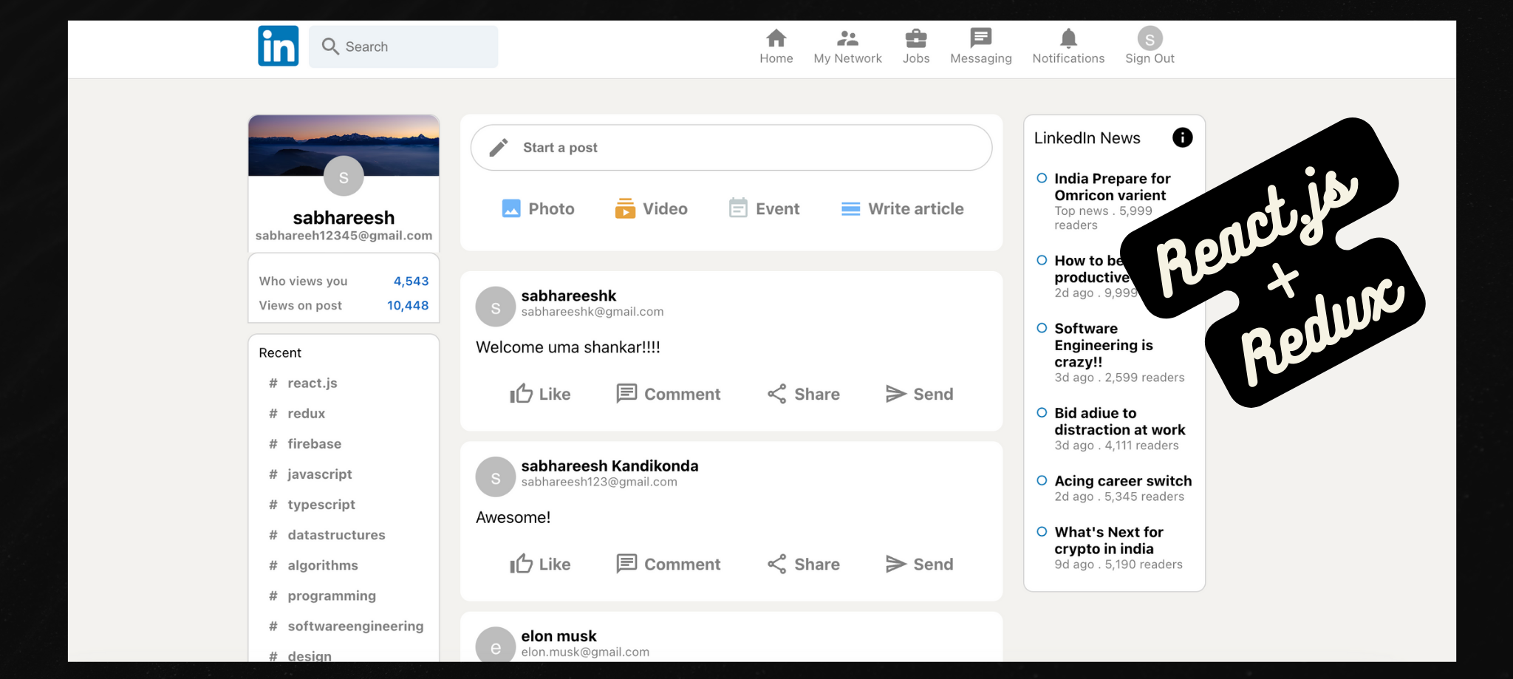Screen dimensions: 1513x679
Task: Open Home from the top navigation
Action: pyautogui.click(x=776, y=46)
